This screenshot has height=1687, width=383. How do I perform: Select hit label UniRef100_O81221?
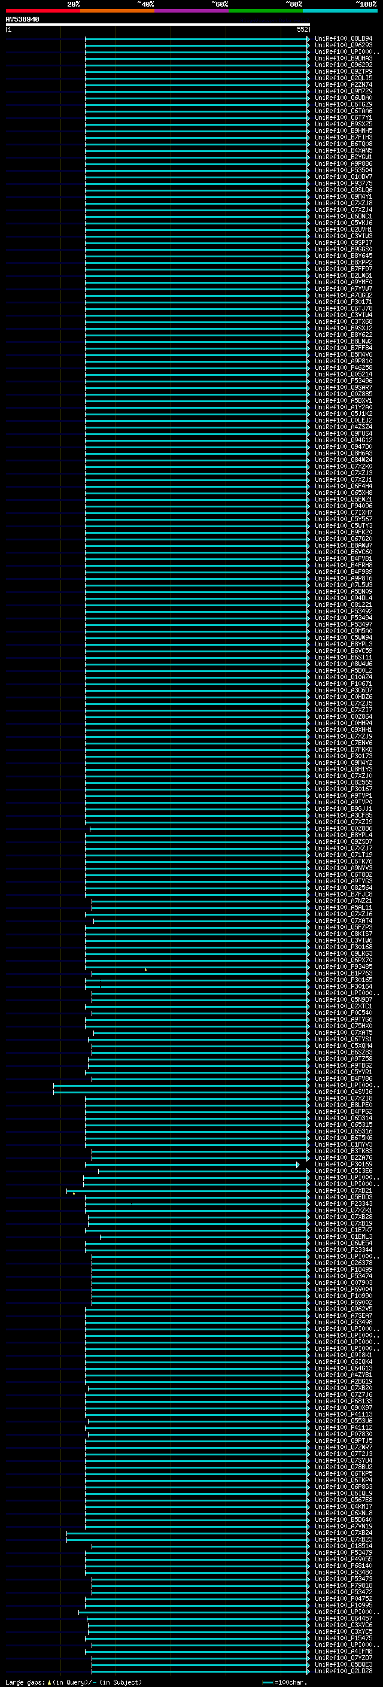344,604
